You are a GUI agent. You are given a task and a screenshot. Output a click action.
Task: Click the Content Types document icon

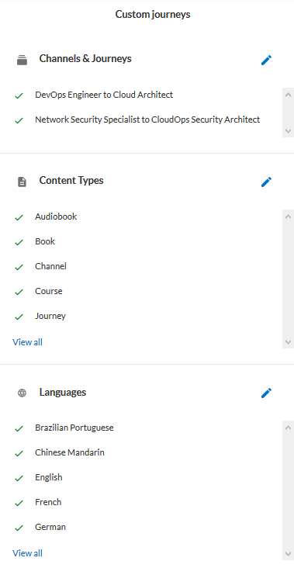(22, 182)
